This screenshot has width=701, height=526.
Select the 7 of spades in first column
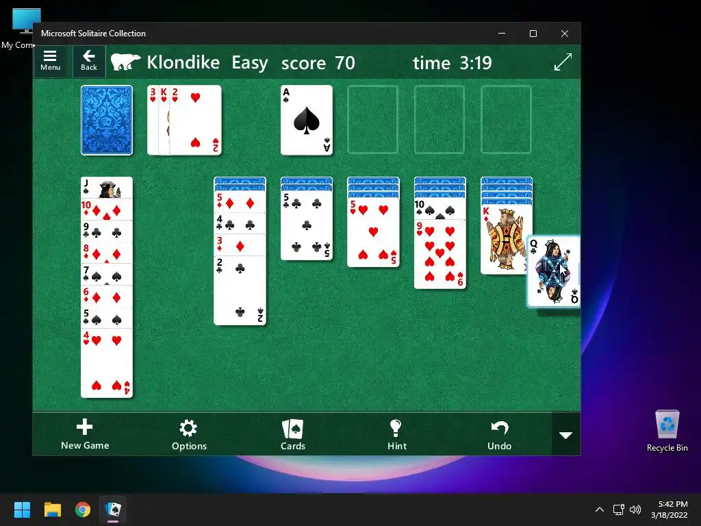coord(106,275)
